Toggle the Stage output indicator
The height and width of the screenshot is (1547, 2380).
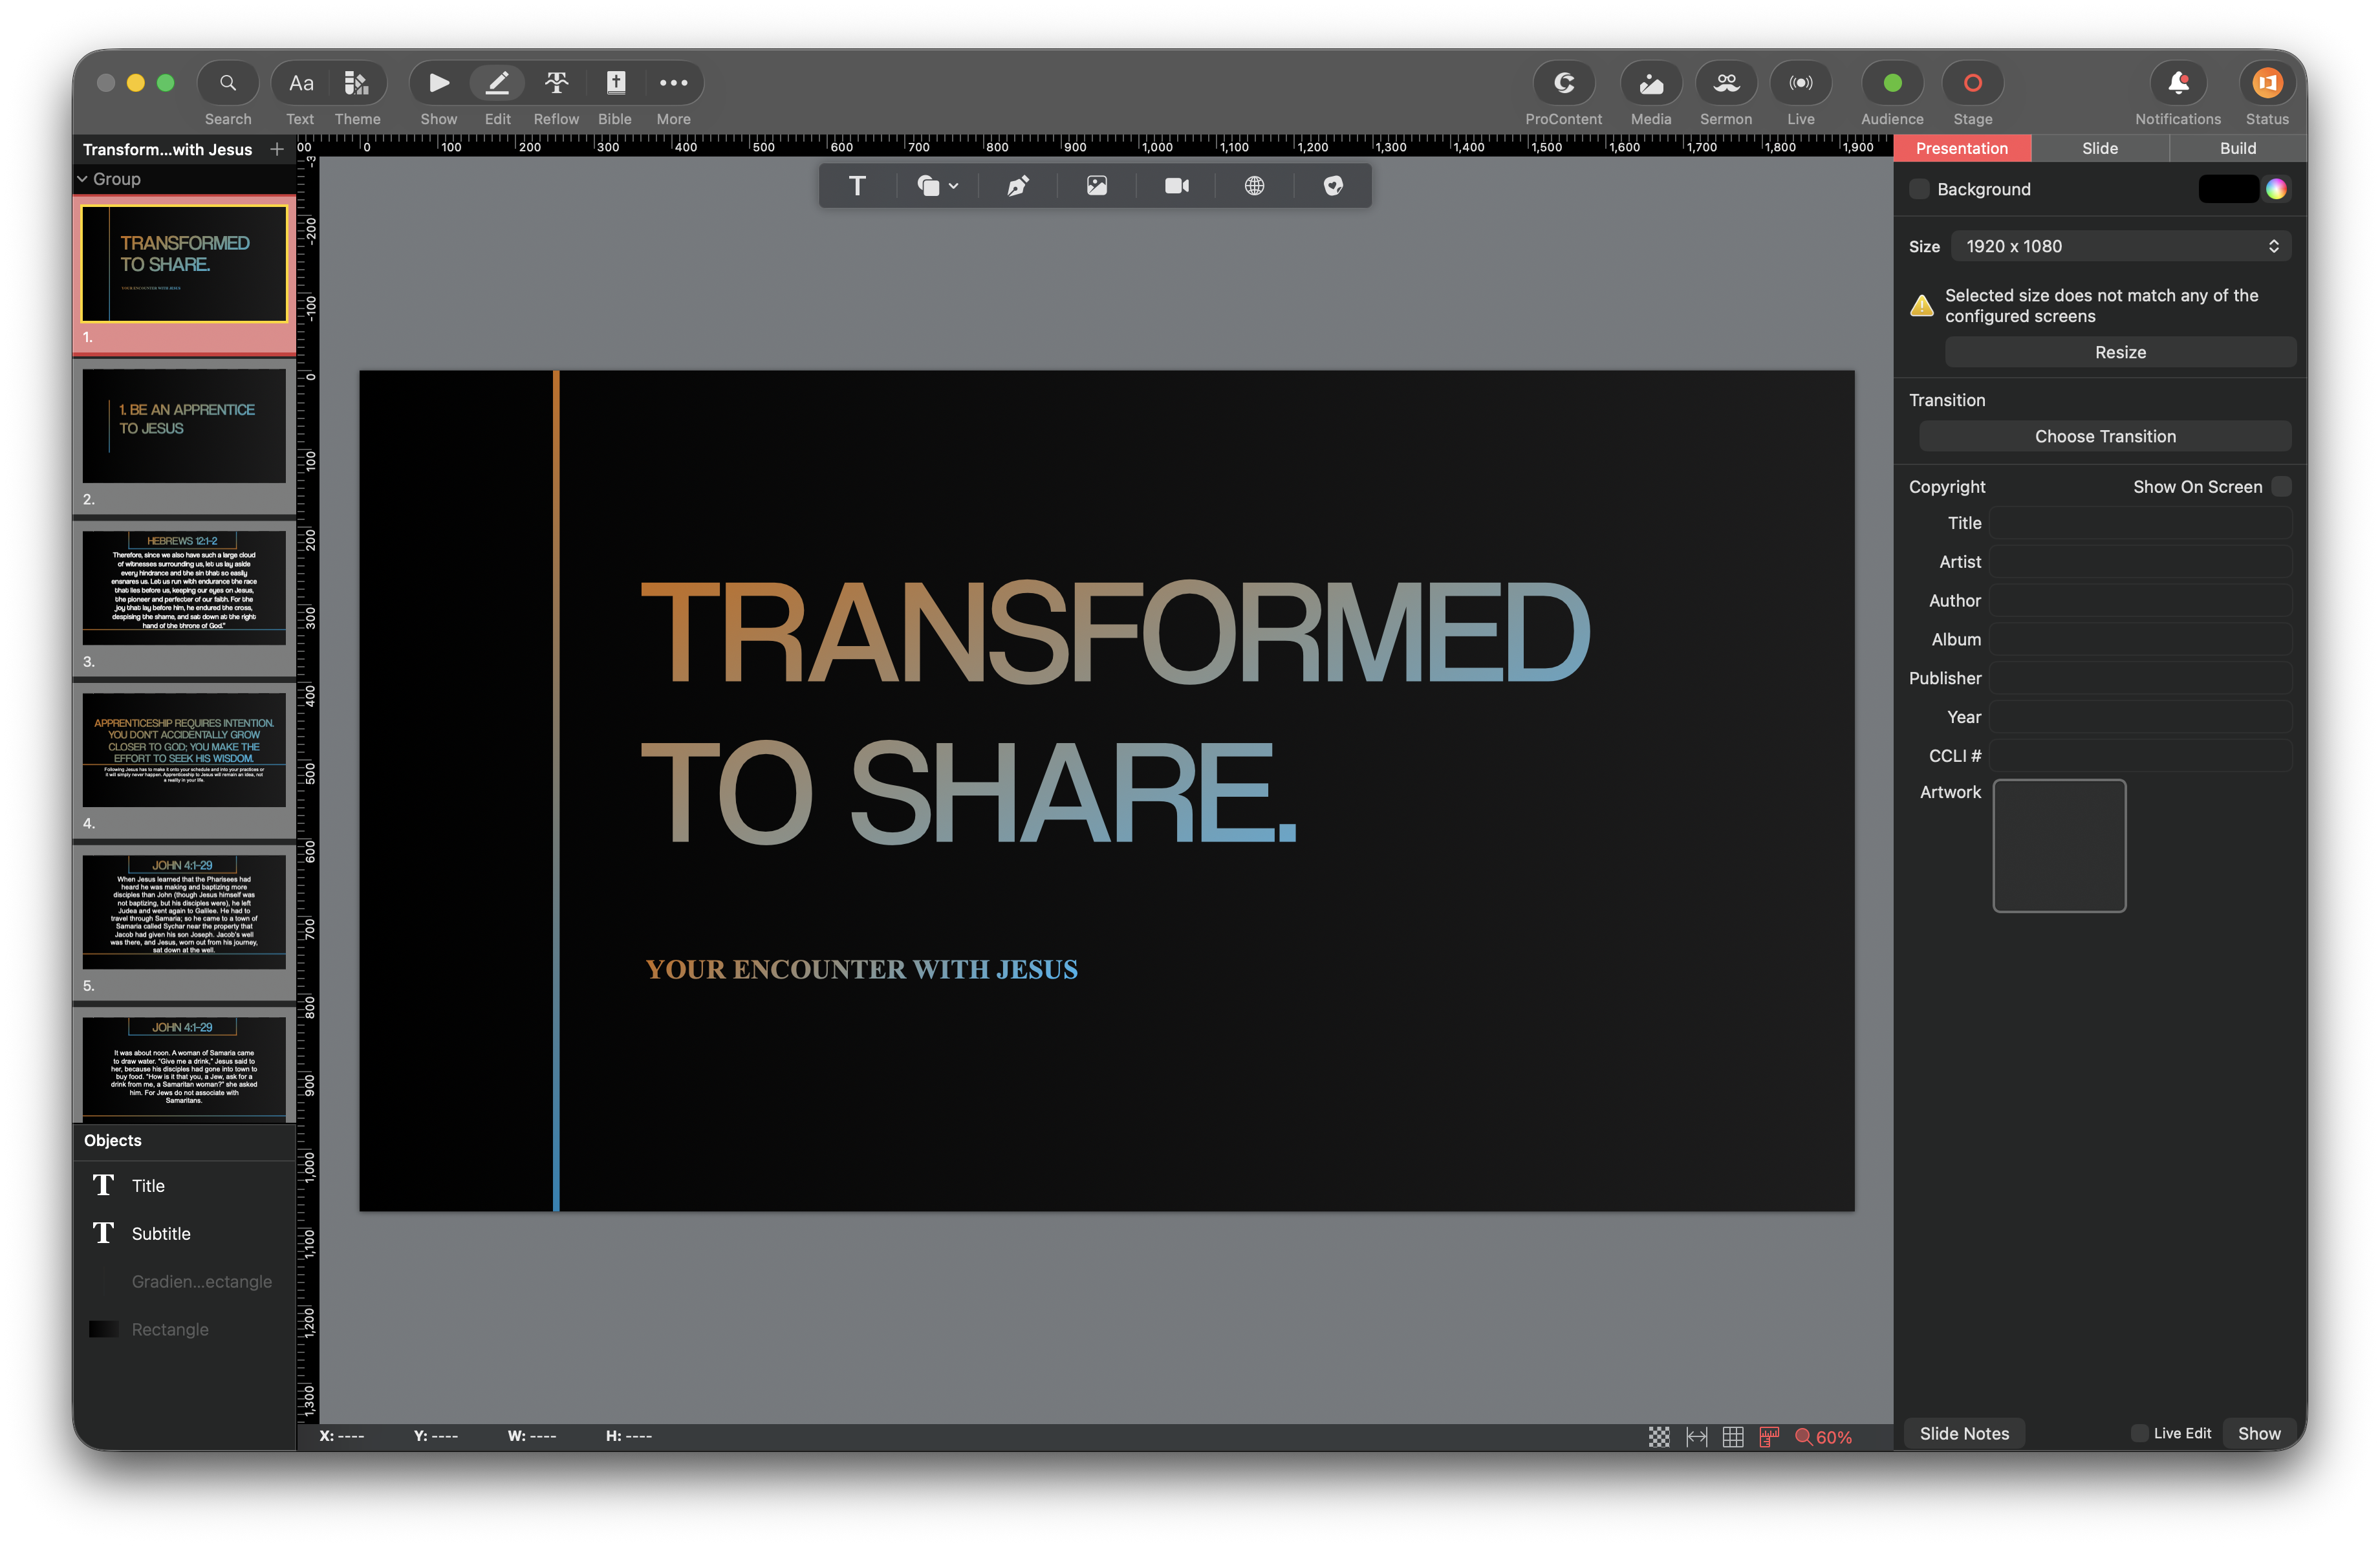1972,83
